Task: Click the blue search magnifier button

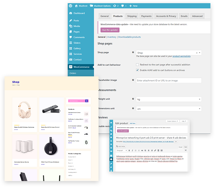Action: (x=87, y=101)
